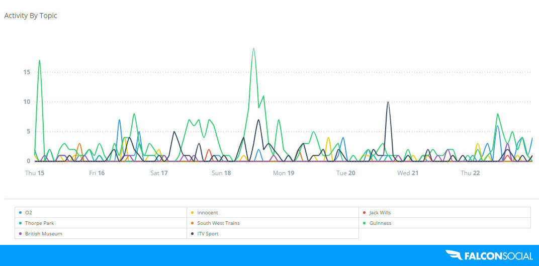Toggle Thorpe Park legend entry

click(39, 223)
